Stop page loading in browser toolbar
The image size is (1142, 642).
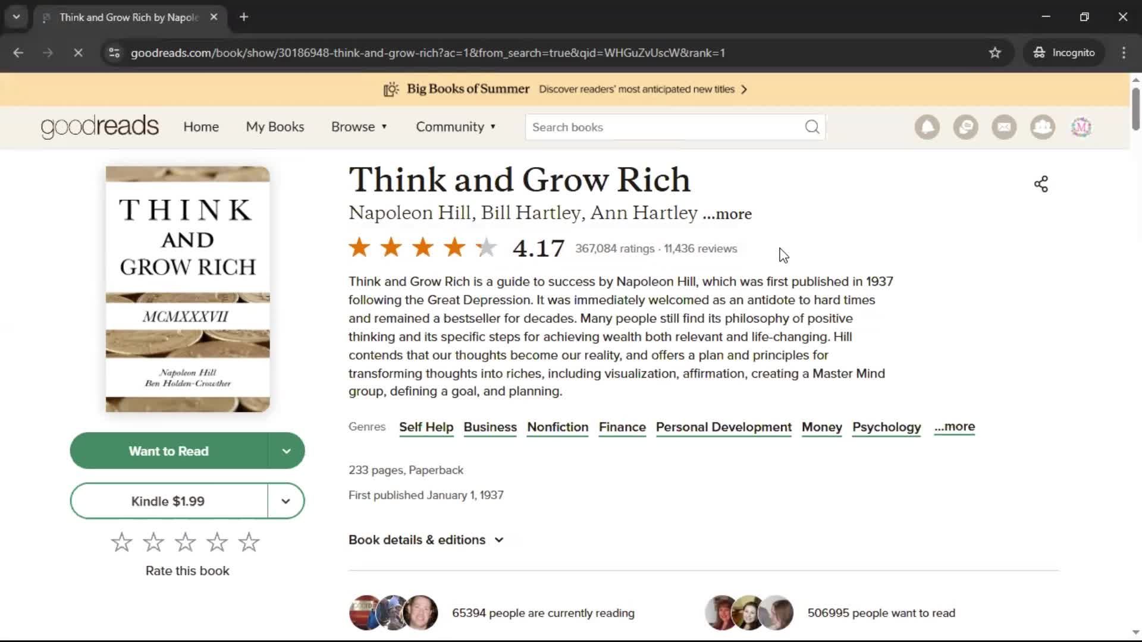pos(78,53)
